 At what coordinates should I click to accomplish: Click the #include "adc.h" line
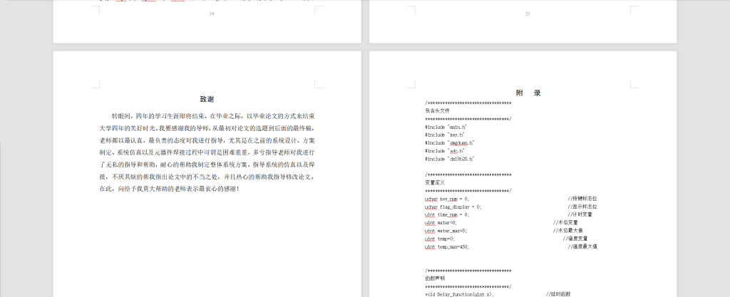(x=445, y=150)
